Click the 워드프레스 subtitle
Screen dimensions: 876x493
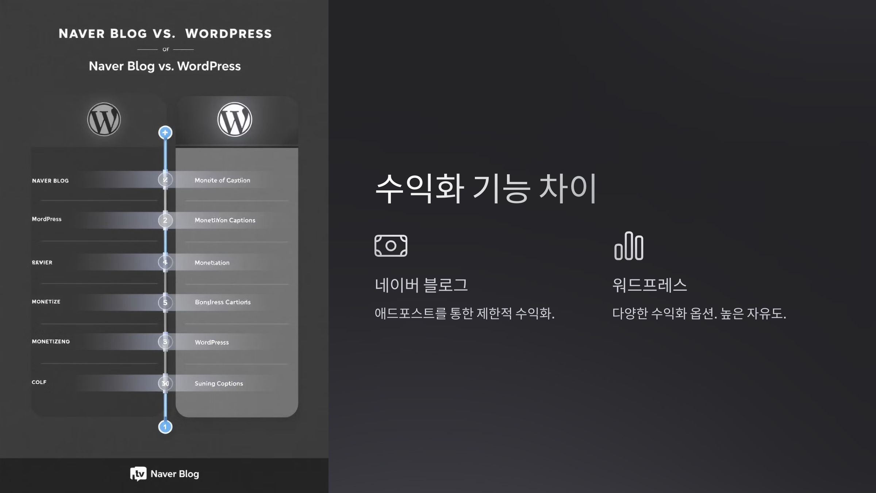tap(650, 285)
